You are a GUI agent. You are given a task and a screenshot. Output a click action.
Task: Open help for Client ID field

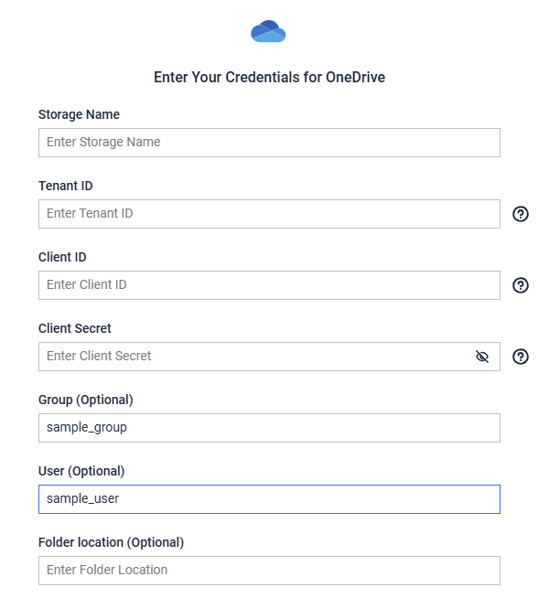[x=521, y=285]
